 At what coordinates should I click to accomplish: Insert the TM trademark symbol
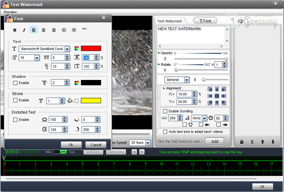(84, 29)
